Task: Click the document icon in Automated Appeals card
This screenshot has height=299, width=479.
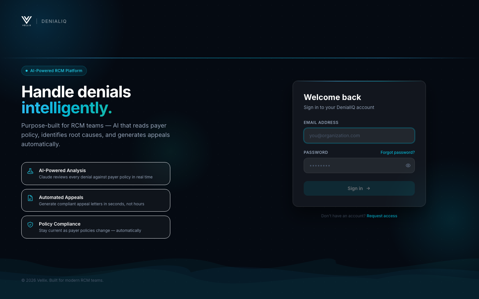Action: (30, 198)
